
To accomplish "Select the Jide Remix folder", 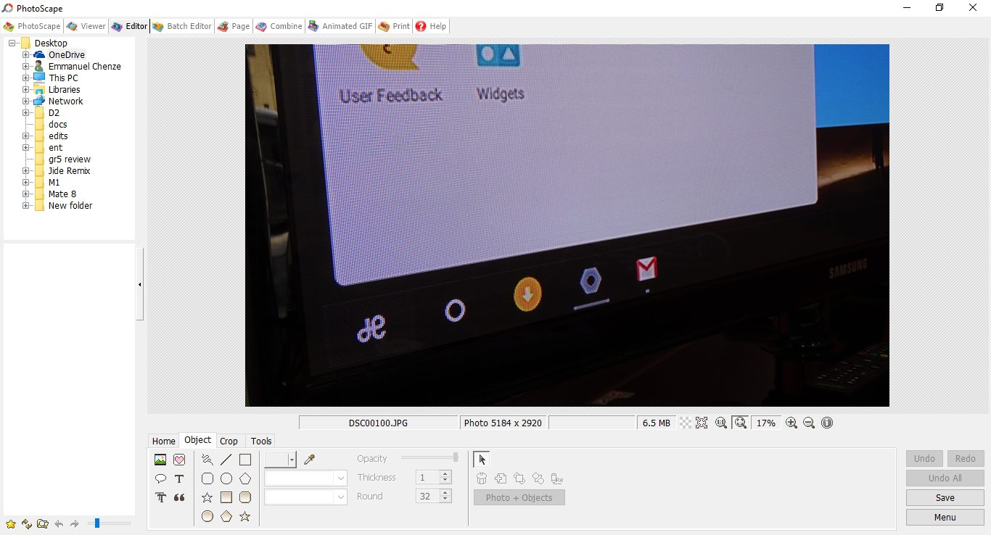I will (x=69, y=171).
